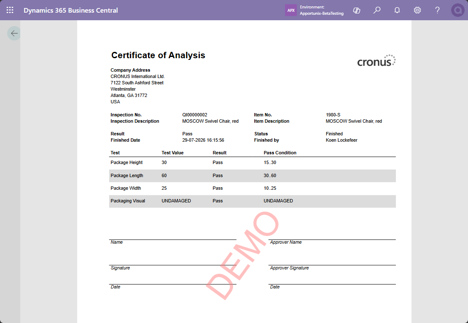This screenshot has width=468, height=323.
Task: Click the Package Length row name
Action: 127,175
